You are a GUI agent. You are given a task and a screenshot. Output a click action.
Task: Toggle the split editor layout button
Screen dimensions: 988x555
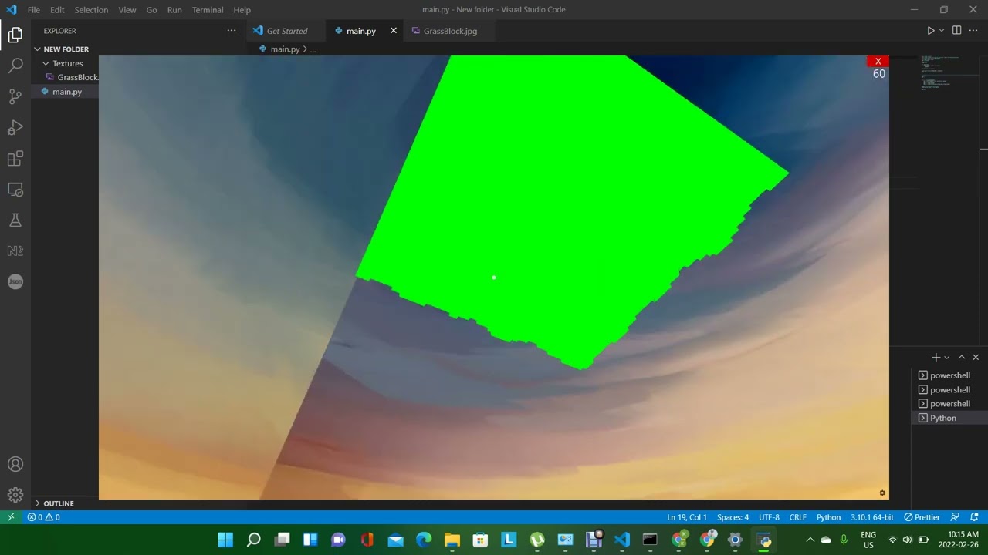tap(956, 31)
